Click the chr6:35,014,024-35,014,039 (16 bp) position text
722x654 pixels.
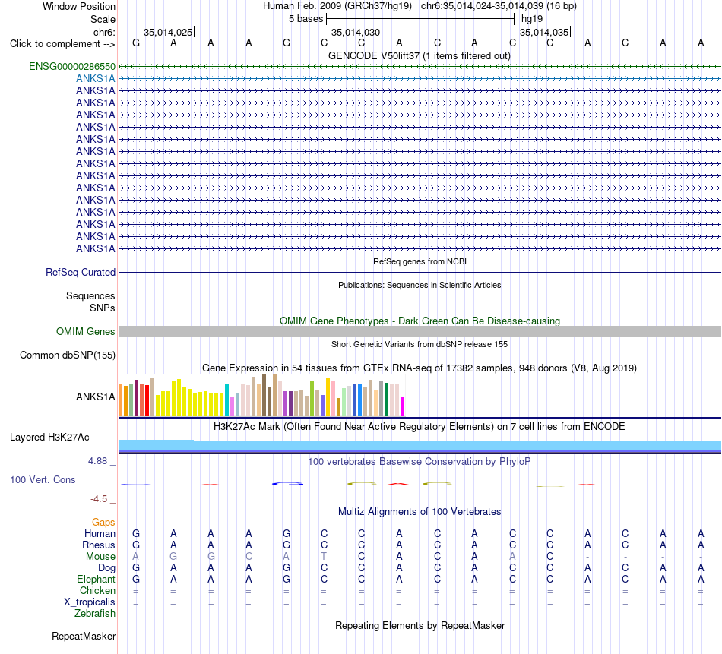[499, 6]
